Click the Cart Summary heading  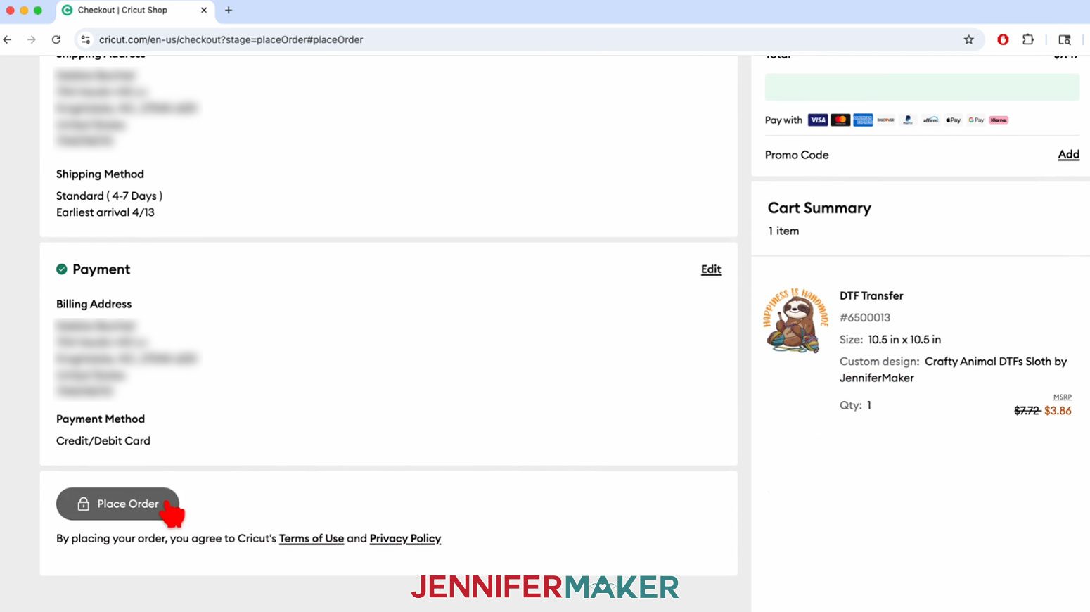pos(819,208)
